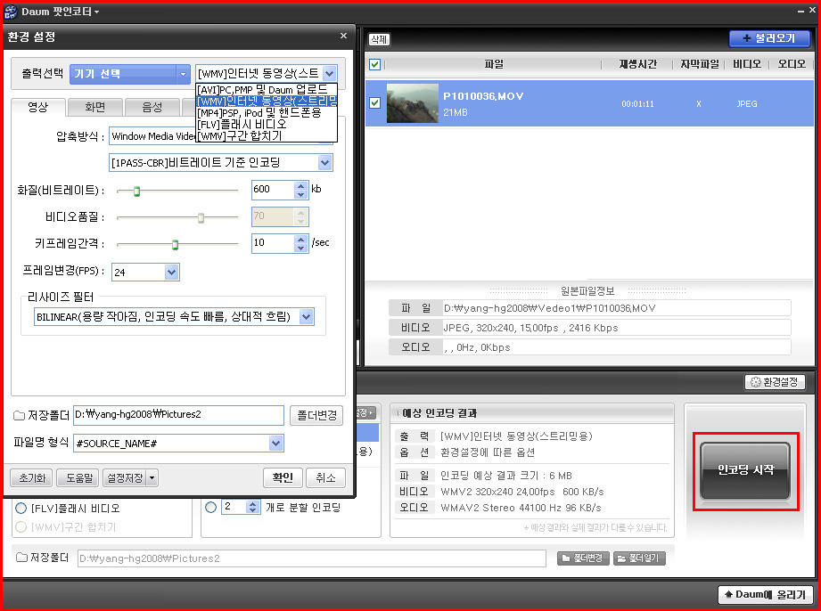Click the + 불러오기 button

tap(769, 38)
